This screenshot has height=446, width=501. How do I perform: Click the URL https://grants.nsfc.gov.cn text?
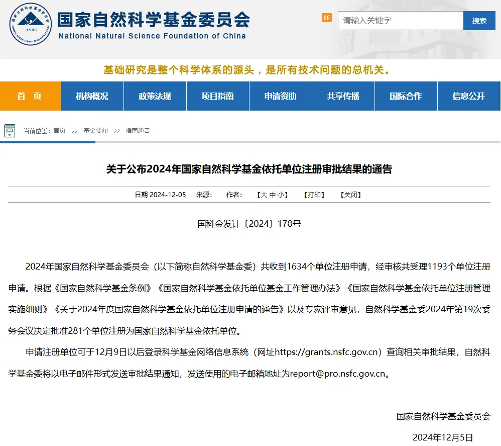pos(326,352)
